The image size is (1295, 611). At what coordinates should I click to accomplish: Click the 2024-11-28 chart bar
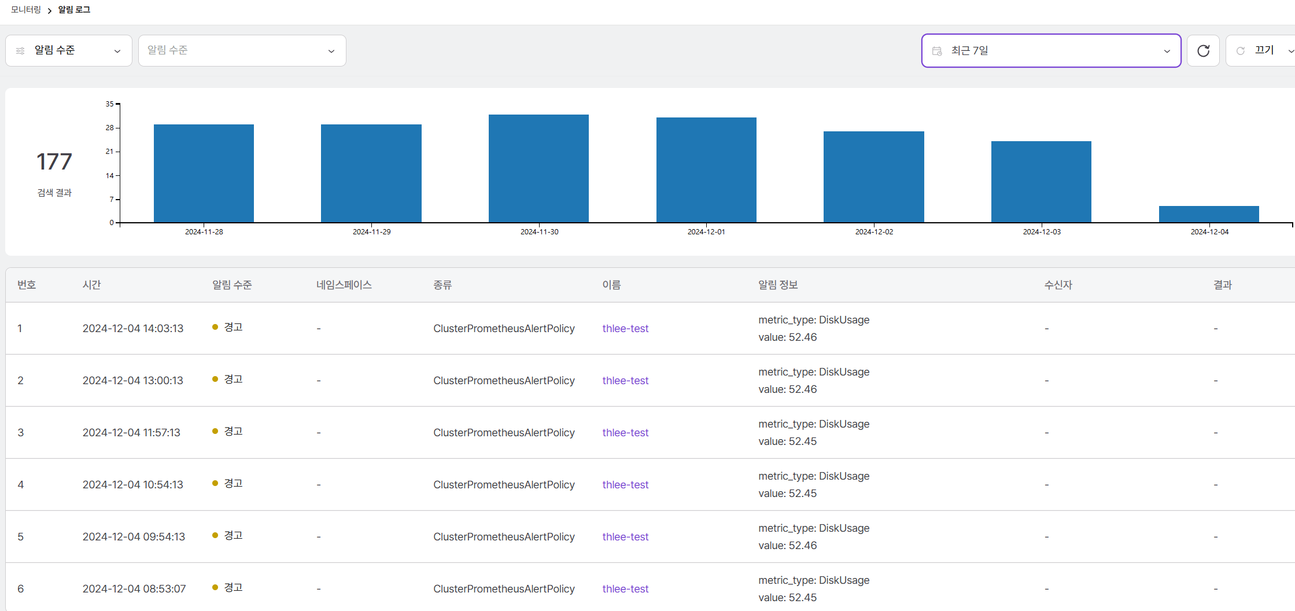tap(204, 174)
